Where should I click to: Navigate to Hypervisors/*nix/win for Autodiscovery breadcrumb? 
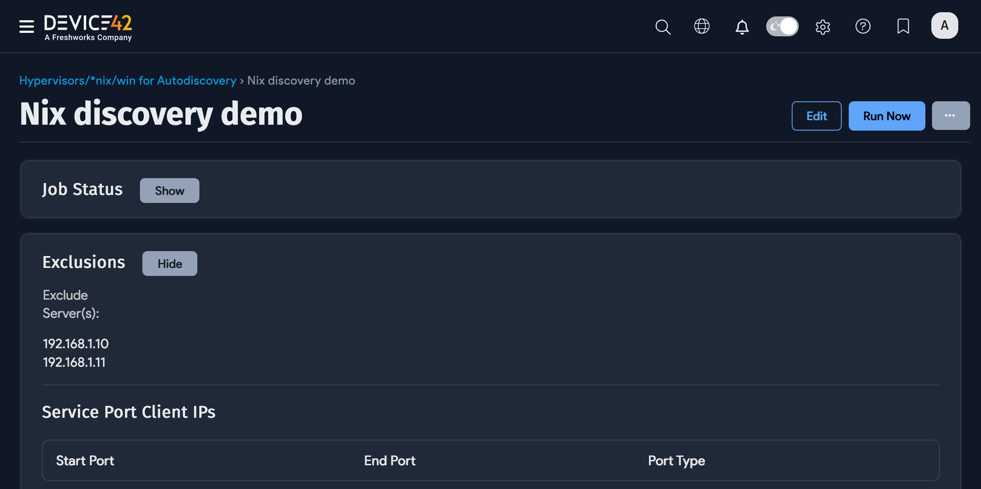pos(128,80)
